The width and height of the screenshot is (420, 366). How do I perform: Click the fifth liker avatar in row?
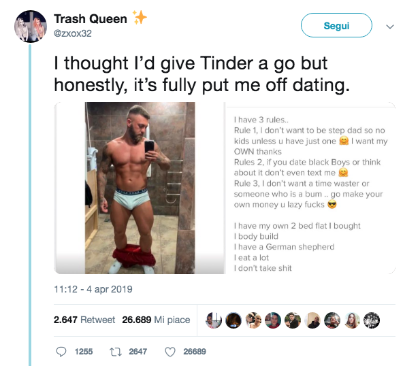click(293, 320)
